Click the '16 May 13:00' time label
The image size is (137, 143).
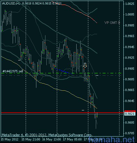[x=52, y=139]
